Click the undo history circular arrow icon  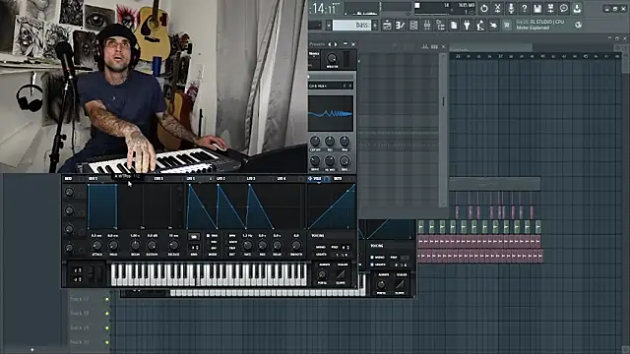(484, 8)
